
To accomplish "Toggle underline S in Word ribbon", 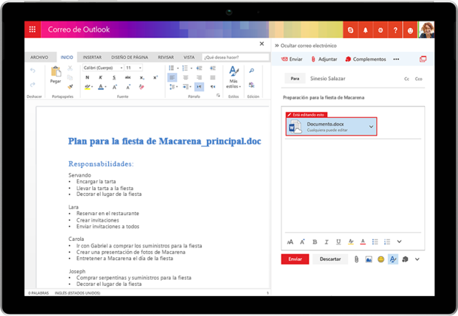I will [x=114, y=78].
